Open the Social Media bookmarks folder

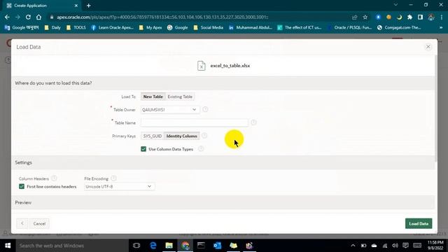pyautogui.click(x=209, y=28)
